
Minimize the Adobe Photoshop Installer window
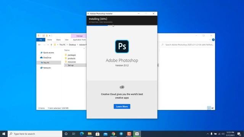[139, 14]
